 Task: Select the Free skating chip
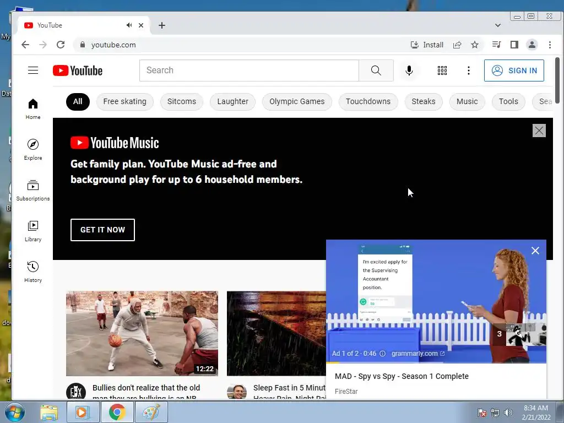tap(125, 101)
